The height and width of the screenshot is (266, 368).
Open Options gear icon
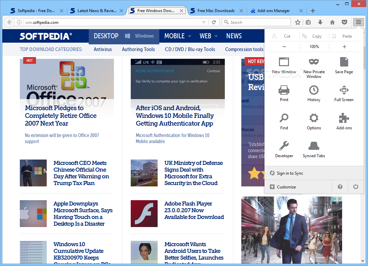[314, 122]
